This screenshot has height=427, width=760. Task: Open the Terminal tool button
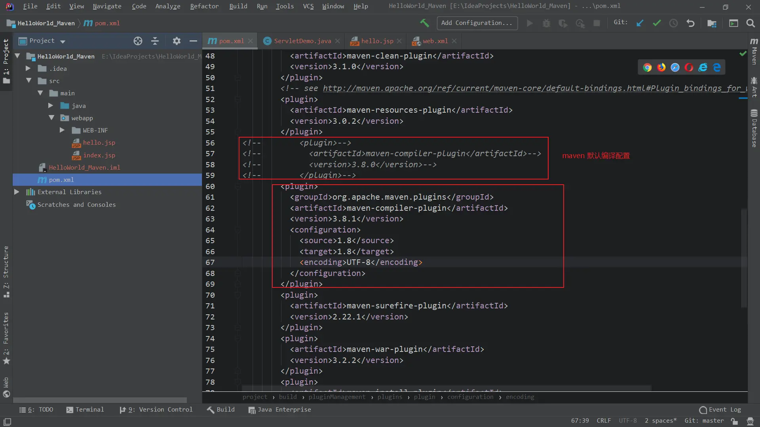[x=85, y=410]
